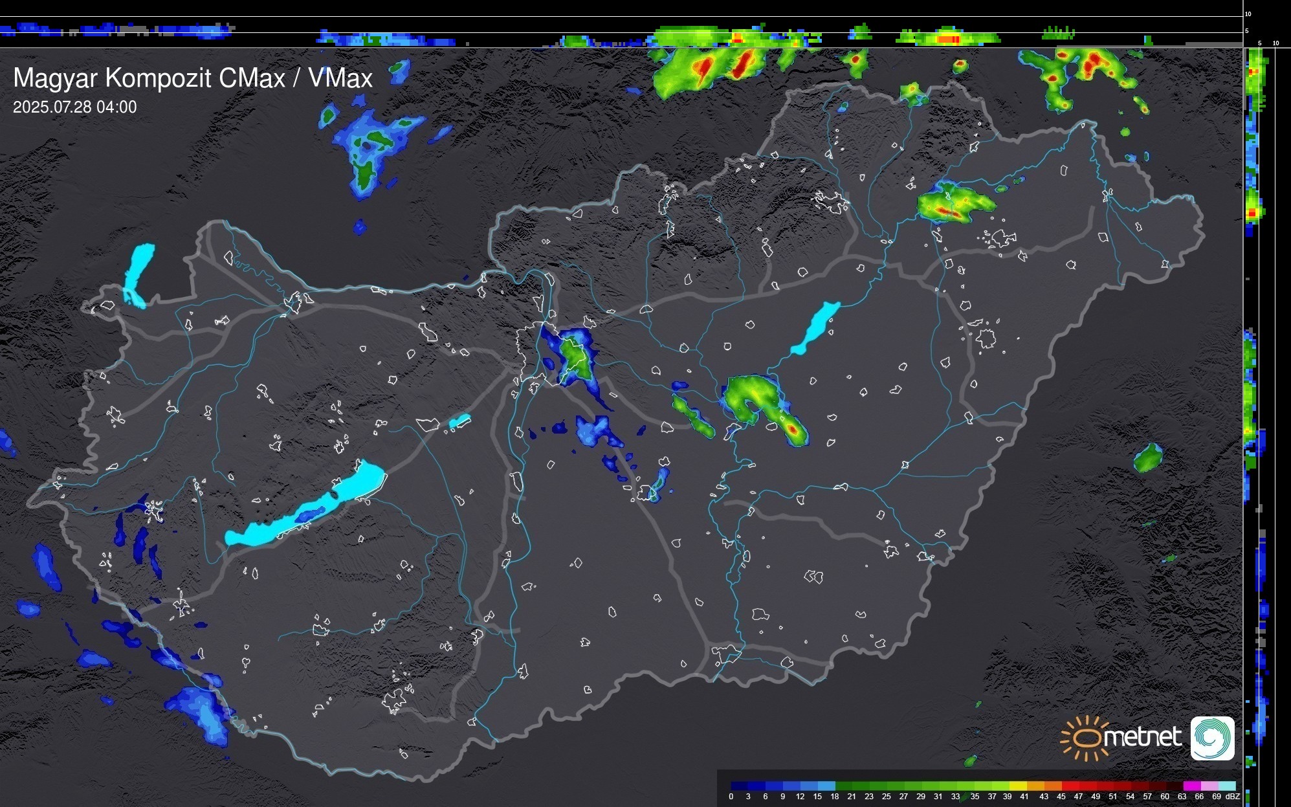Click the dBZ unit label
Image resolution: width=1291 pixels, height=807 pixels.
(x=1233, y=797)
